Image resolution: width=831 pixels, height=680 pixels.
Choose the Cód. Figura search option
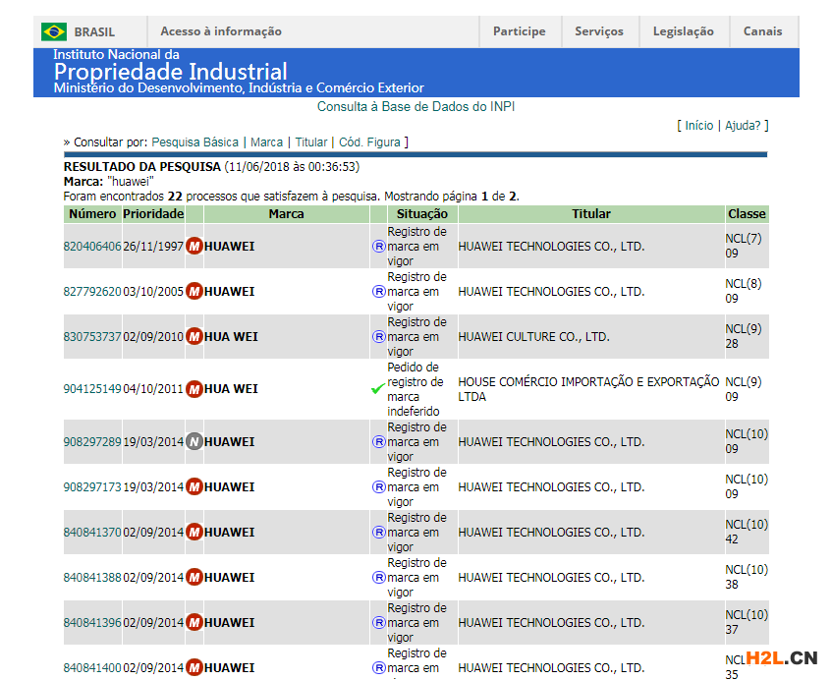pyautogui.click(x=369, y=142)
